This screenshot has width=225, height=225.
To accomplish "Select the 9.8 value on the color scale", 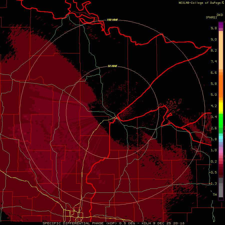I will (214, 28).
